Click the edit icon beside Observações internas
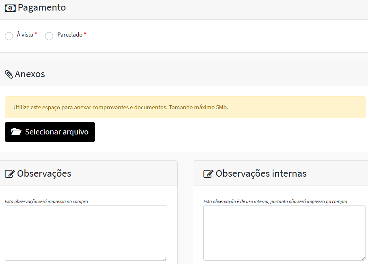The height and width of the screenshot is (264, 368). 208,174
